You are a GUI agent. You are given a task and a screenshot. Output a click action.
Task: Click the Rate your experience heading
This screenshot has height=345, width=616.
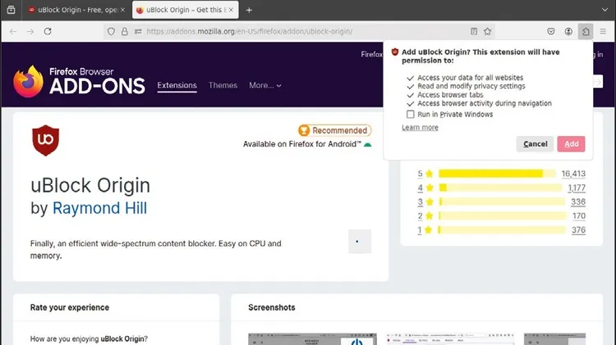click(70, 307)
